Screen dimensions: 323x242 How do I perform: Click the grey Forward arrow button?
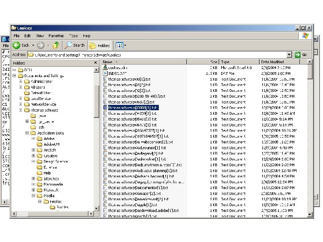click(x=40, y=45)
